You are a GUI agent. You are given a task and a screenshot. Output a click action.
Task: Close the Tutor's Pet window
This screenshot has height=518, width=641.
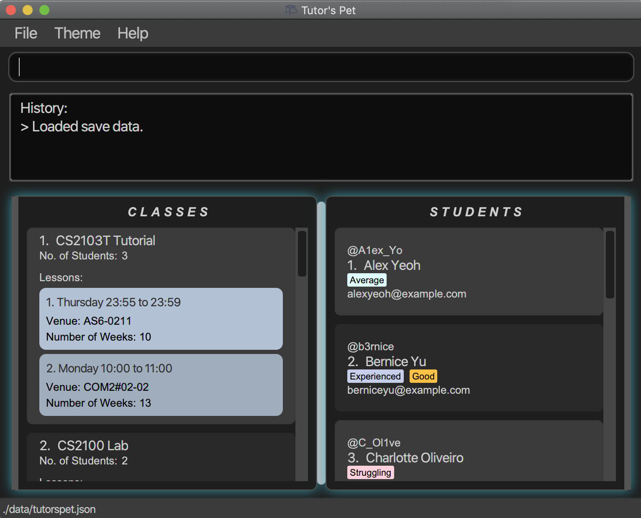[11, 10]
